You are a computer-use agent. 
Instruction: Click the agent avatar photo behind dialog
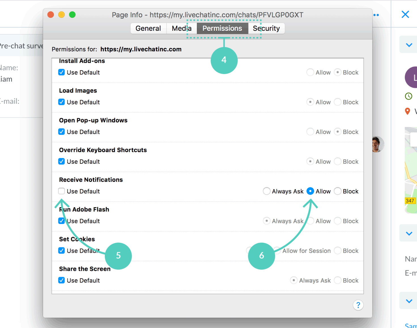pyautogui.click(x=378, y=144)
